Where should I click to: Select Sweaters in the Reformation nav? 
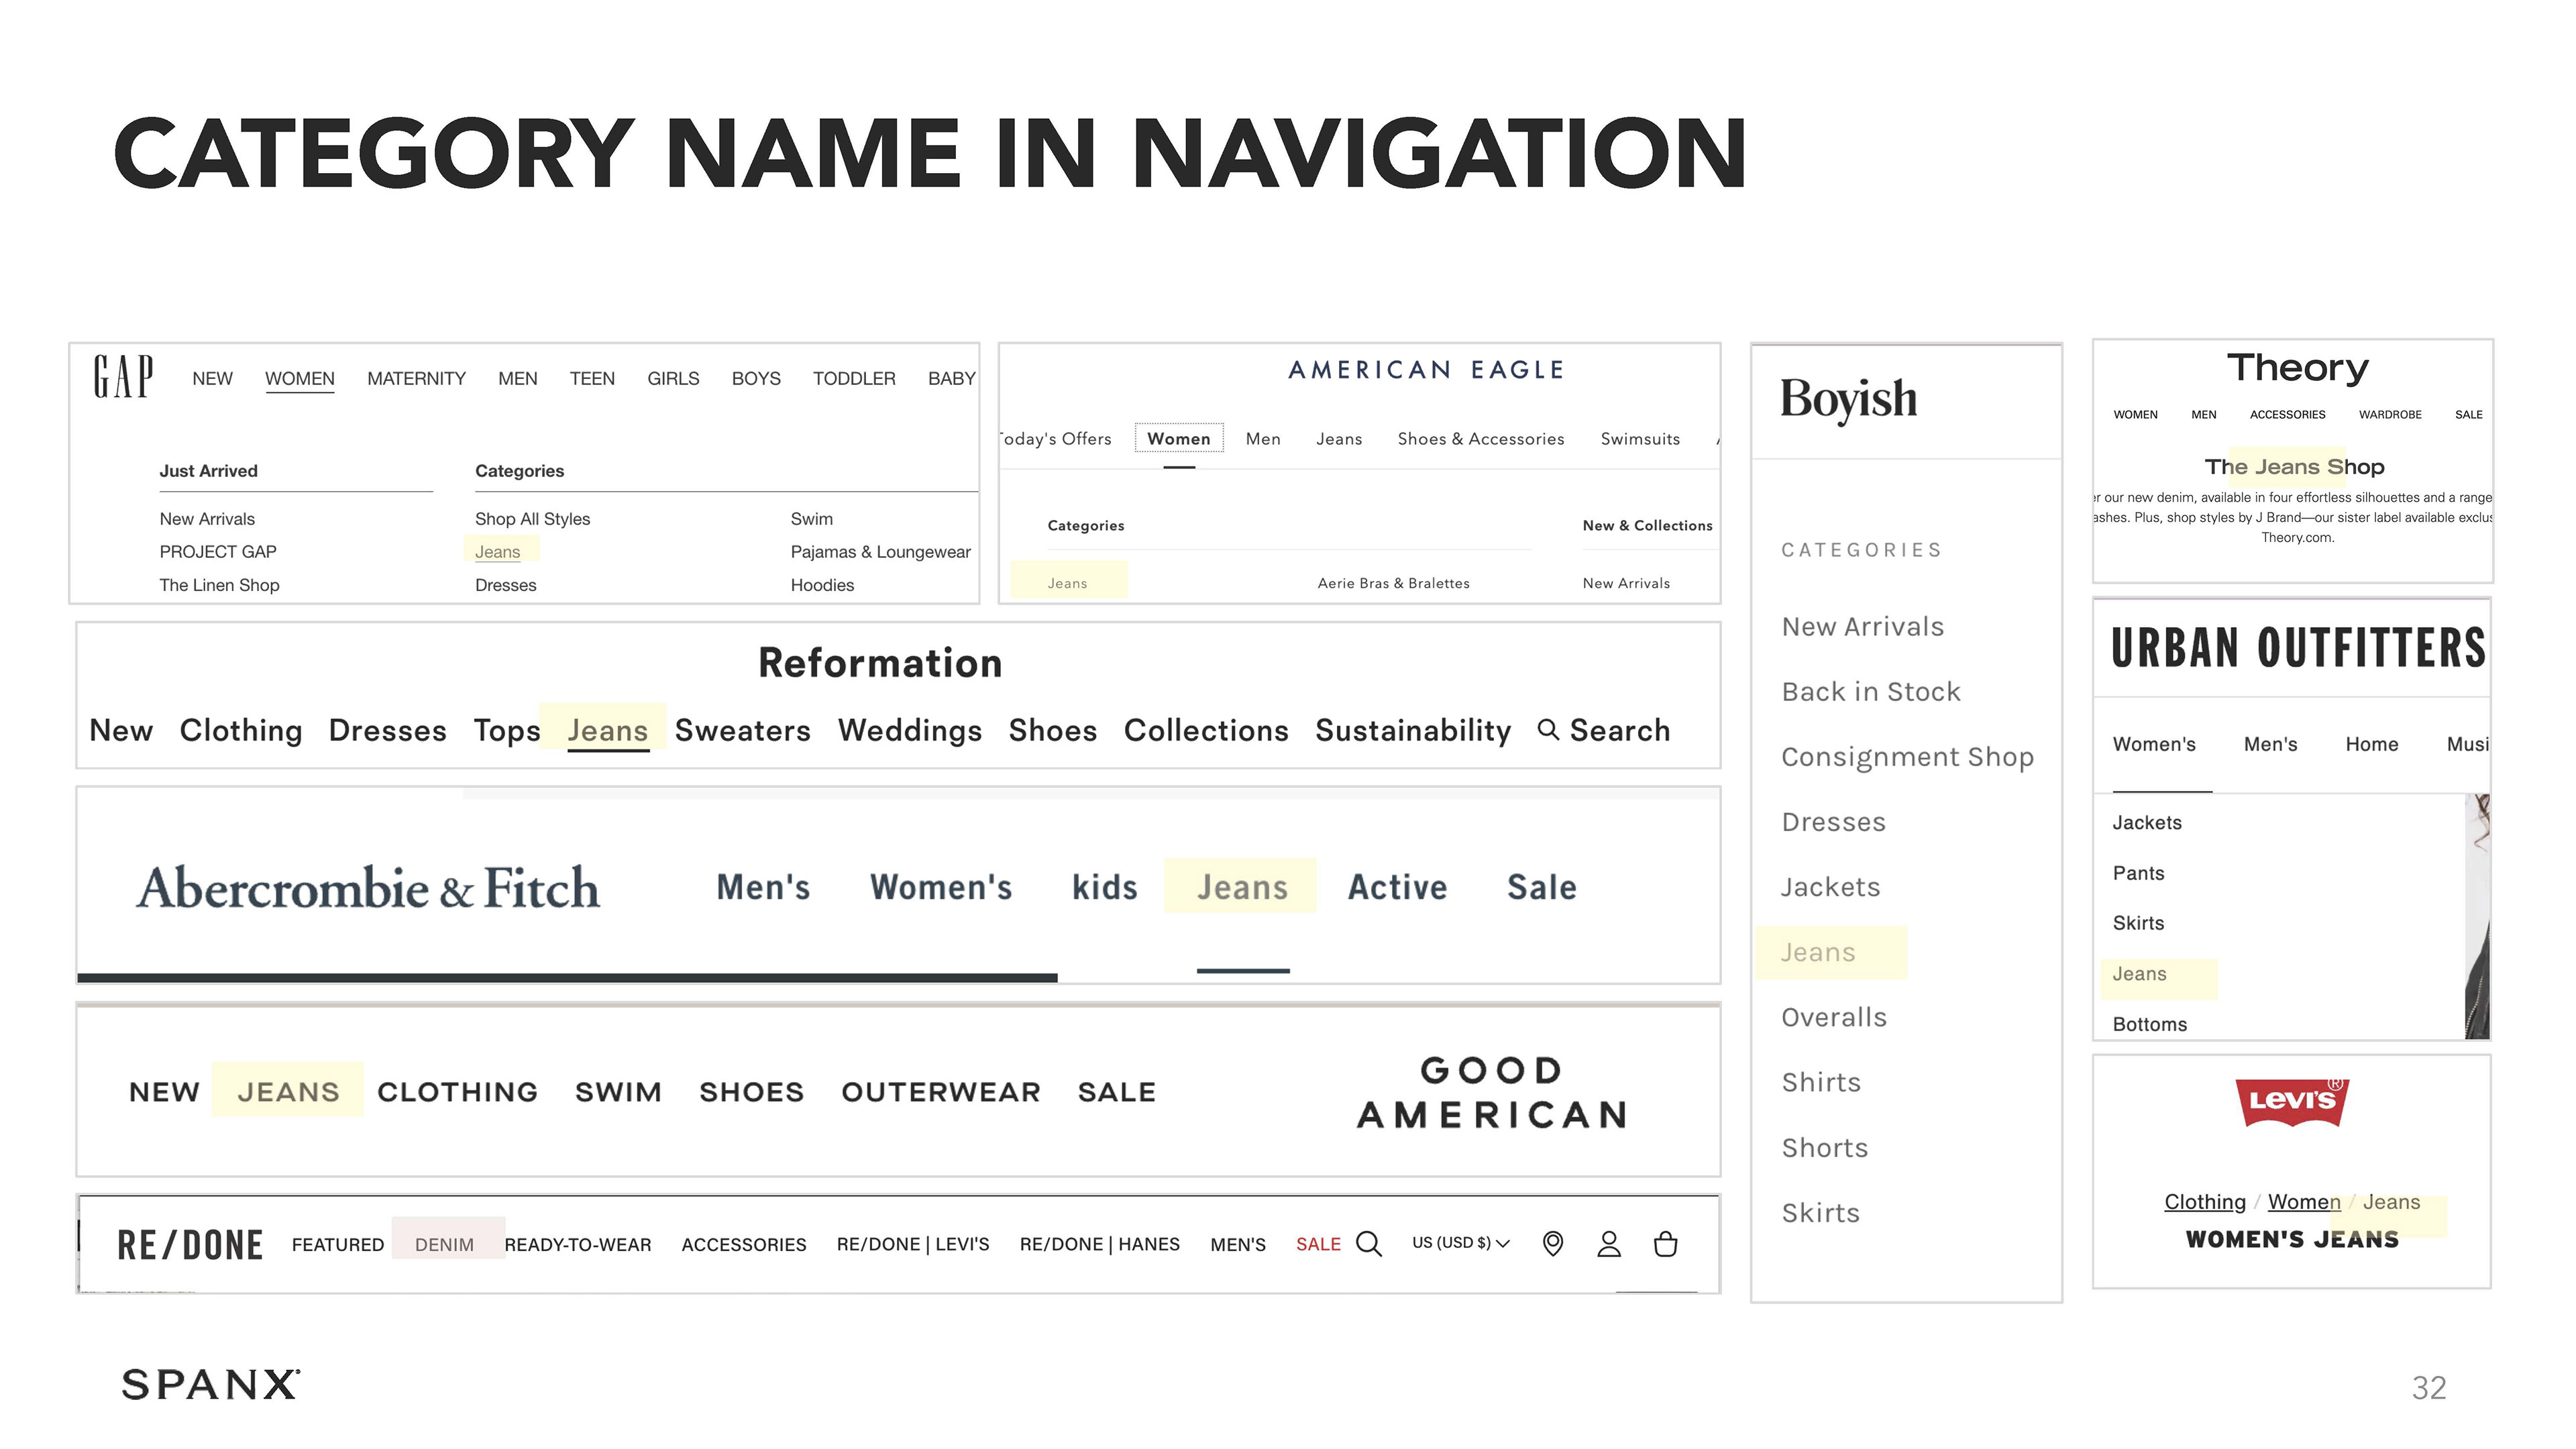click(743, 730)
